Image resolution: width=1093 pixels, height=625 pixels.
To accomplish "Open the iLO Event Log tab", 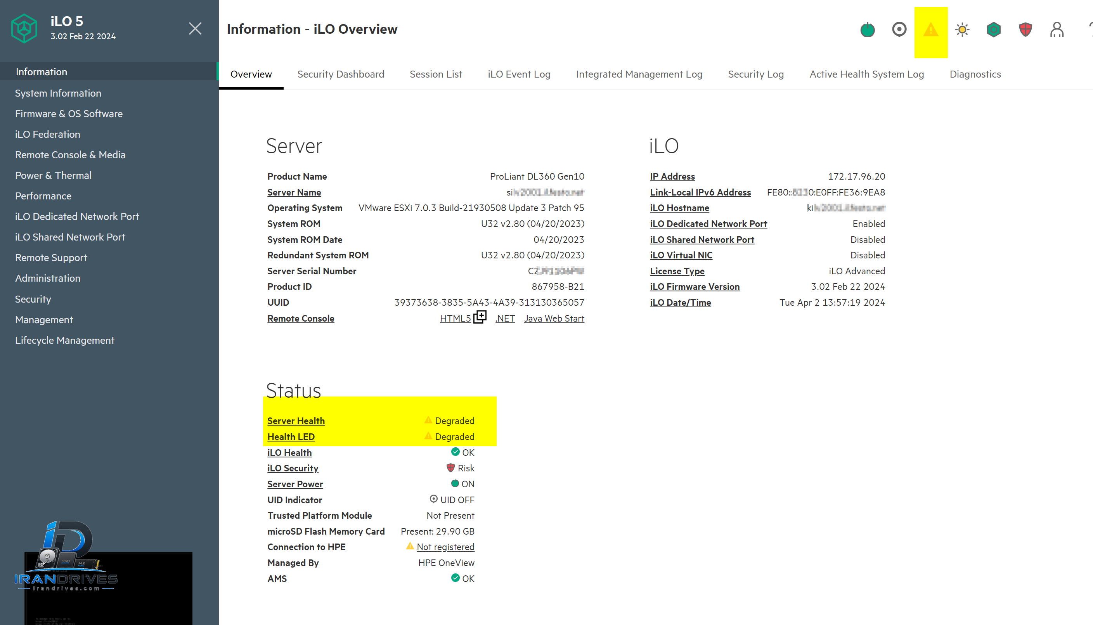I will click(x=519, y=74).
